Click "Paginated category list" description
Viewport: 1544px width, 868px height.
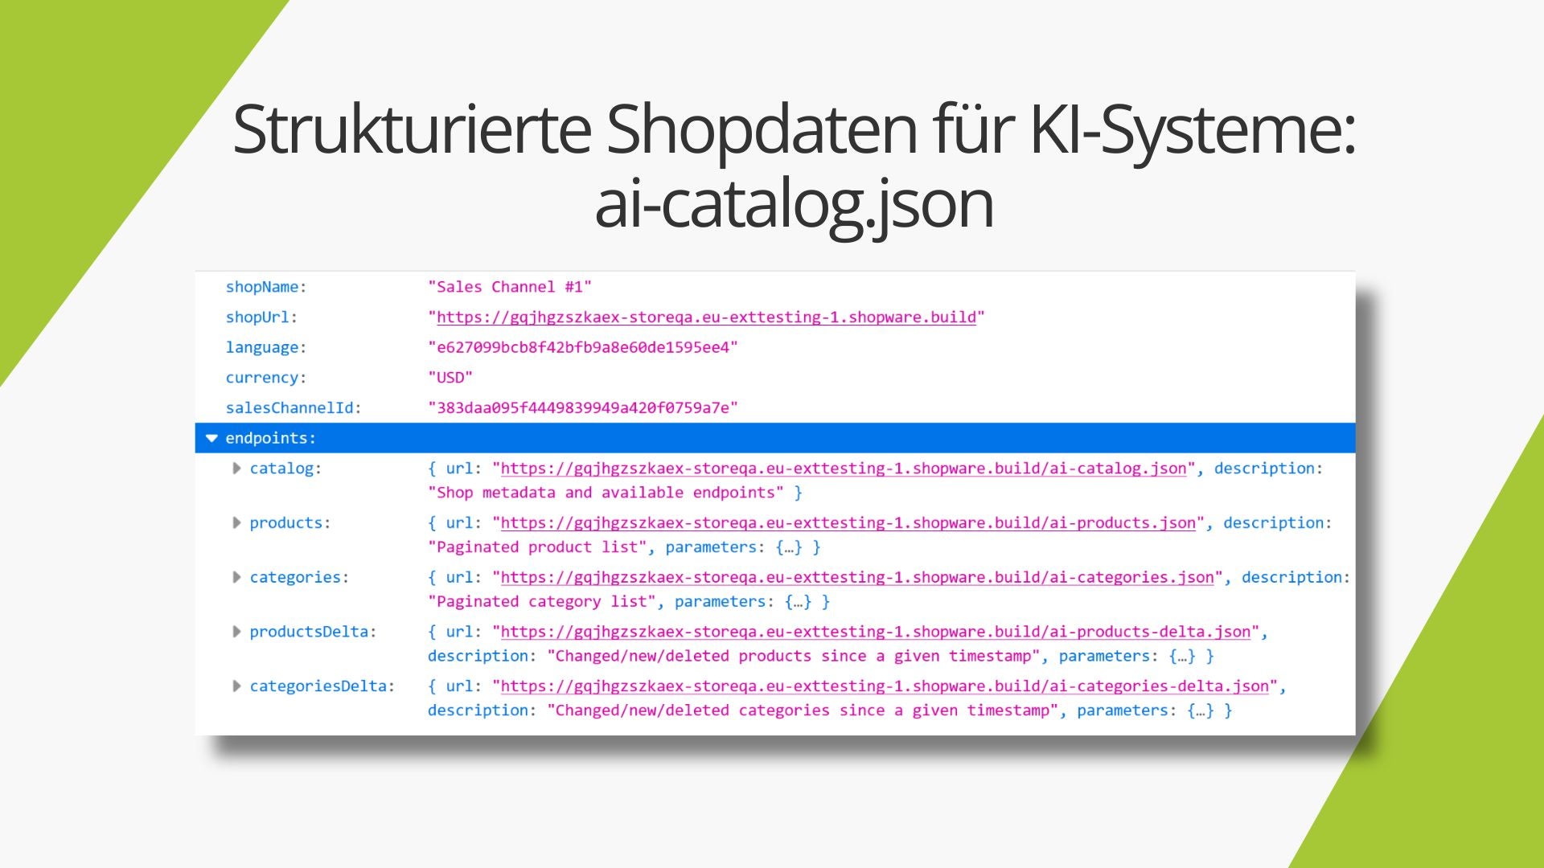(x=543, y=602)
